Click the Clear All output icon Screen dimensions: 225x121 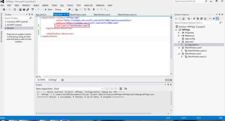(x=121, y=89)
